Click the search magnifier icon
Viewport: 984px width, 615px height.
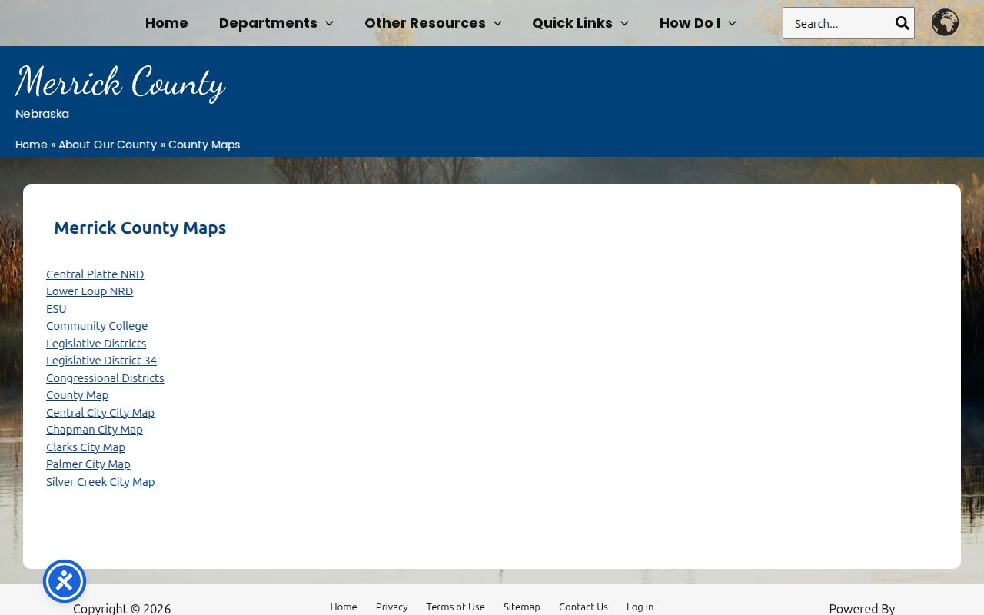pos(902,23)
